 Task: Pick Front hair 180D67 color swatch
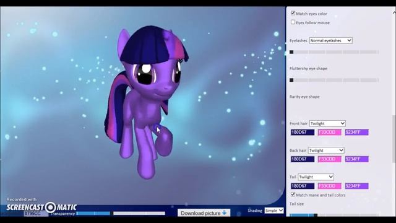point(303,132)
